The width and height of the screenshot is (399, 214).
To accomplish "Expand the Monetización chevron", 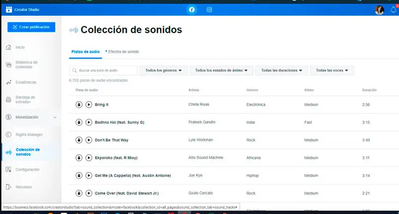I will click(x=55, y=117).
